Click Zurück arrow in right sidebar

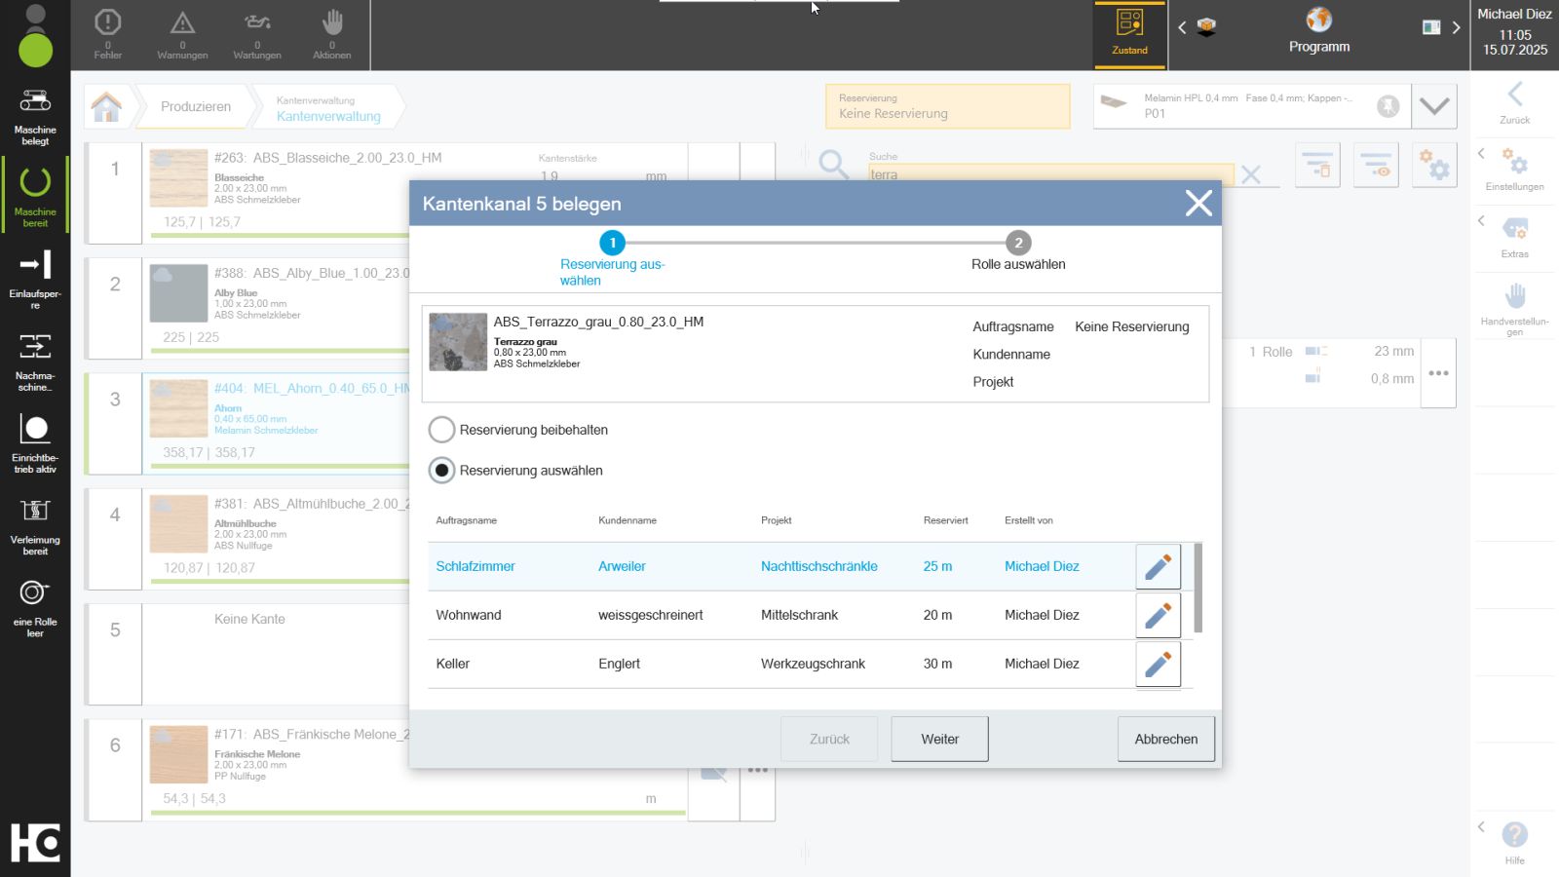coord(1514,103)
